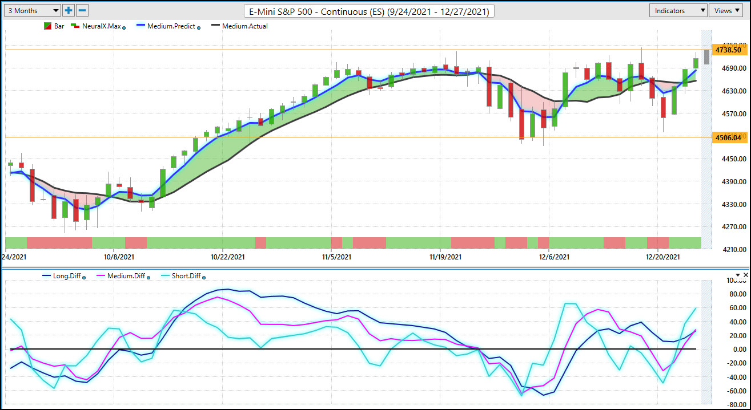751x410 pixels.
Task: Open Short.Diff settings dot
Action: point(204,277)
